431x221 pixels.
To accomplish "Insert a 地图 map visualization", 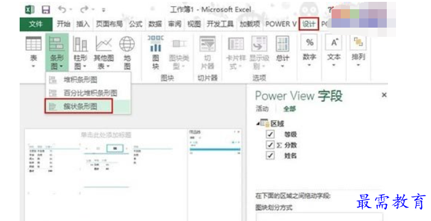I will click(x=127, y=52).
